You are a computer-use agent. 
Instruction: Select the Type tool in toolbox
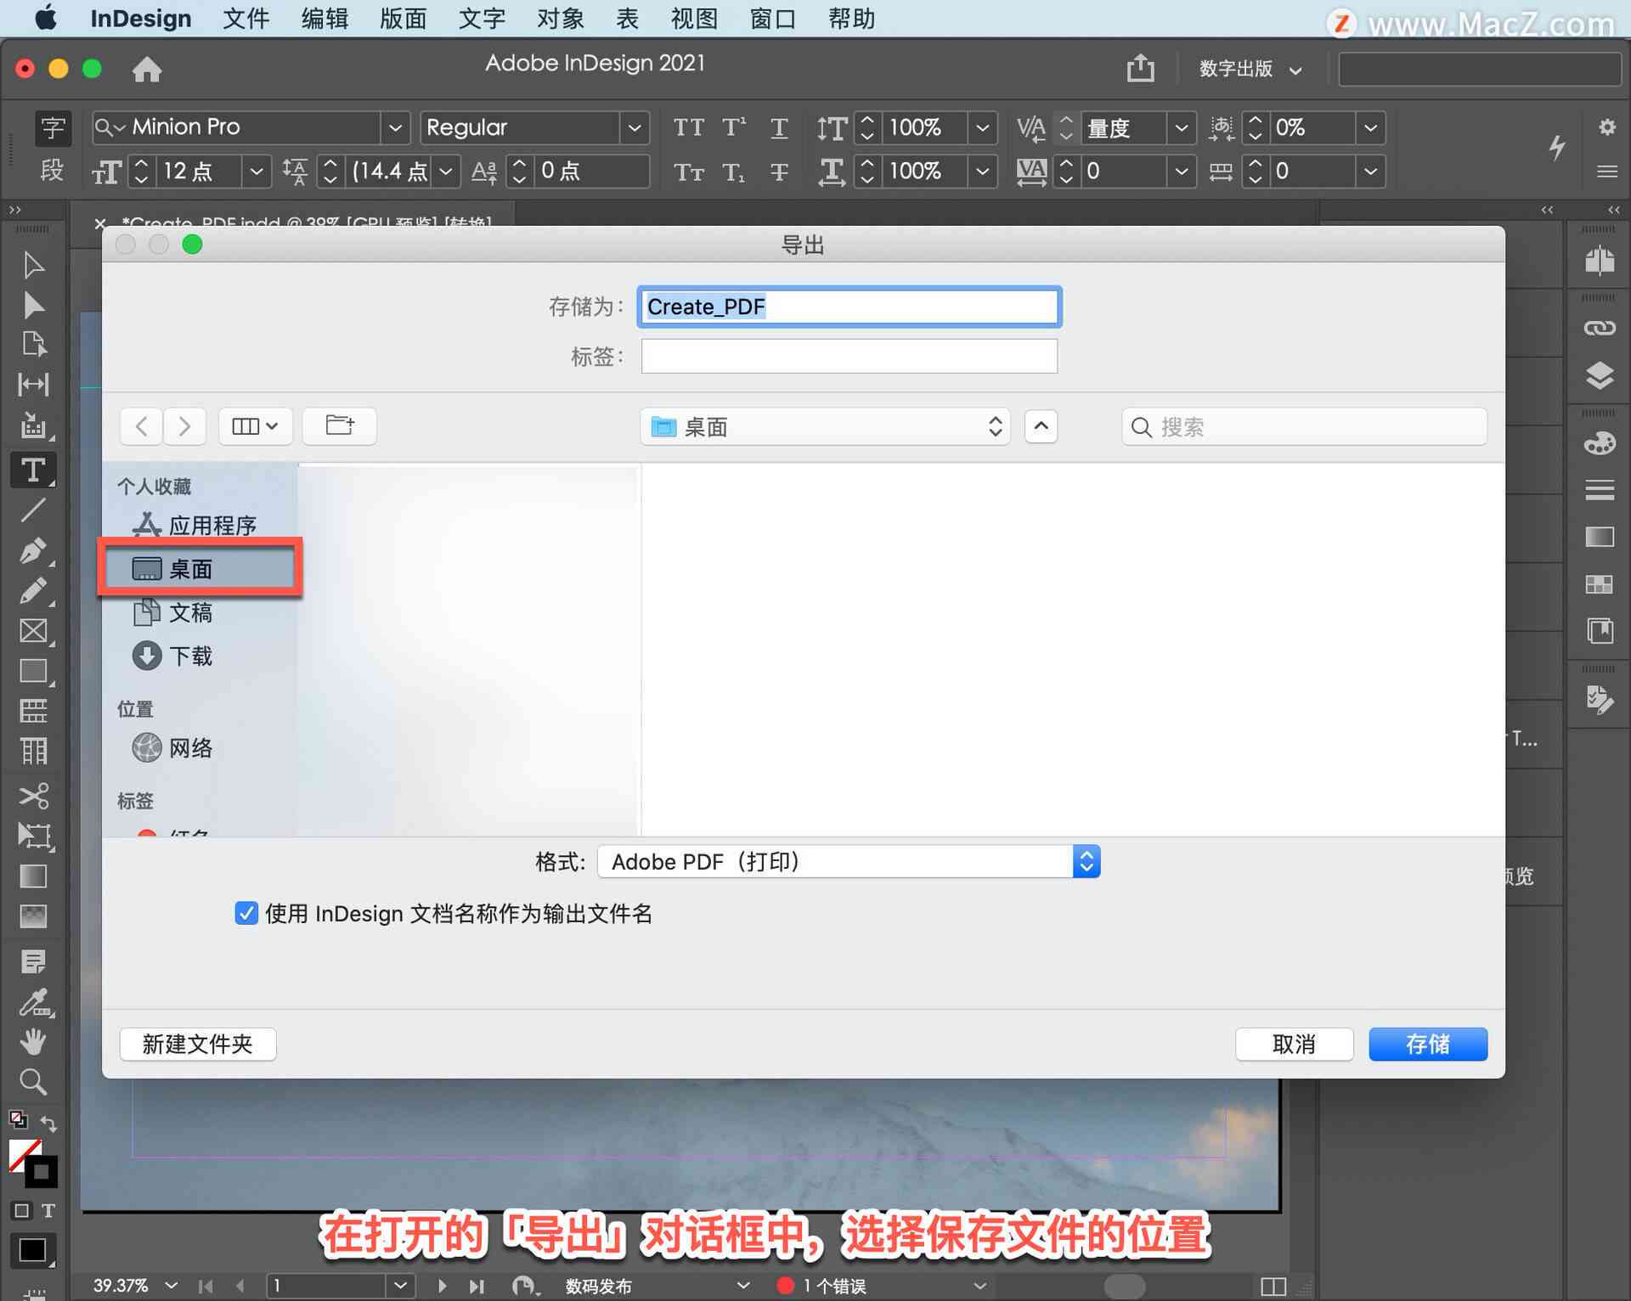coord(33,470)
